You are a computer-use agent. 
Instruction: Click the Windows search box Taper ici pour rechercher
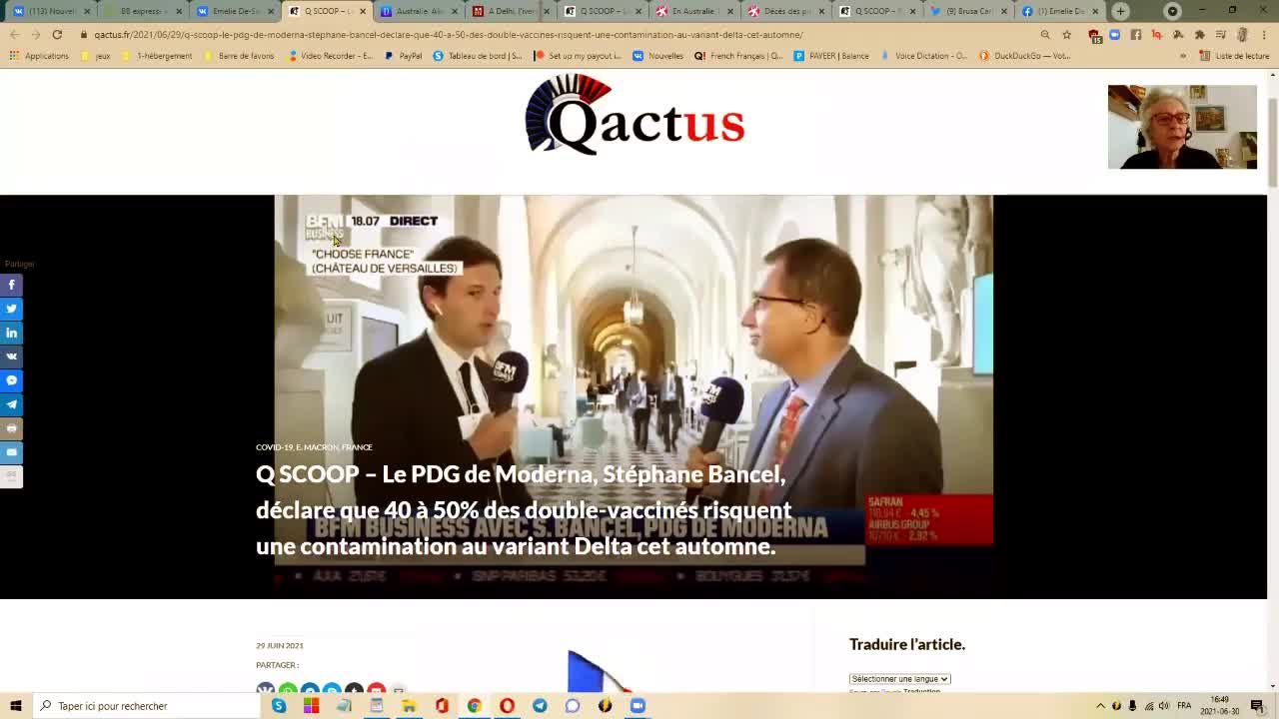point(147,706)
